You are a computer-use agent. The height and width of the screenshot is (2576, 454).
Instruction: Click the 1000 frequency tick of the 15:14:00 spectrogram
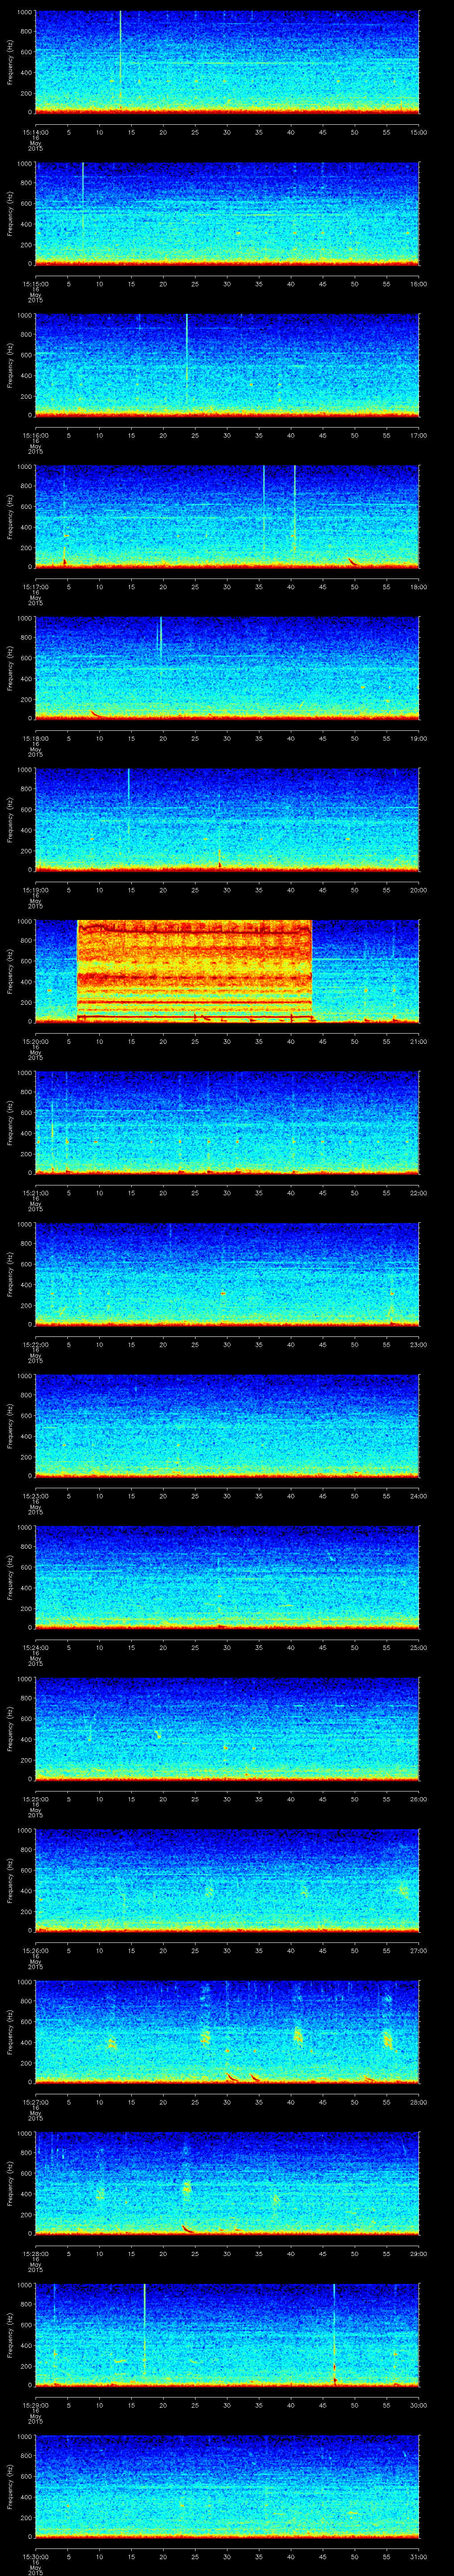tap(24, 13)
